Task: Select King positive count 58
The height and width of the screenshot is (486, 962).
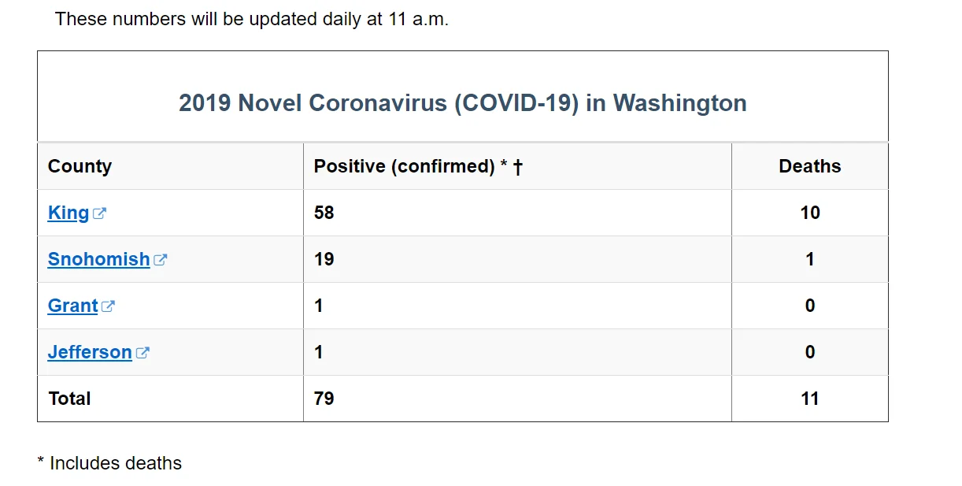Action: (324, 213)
